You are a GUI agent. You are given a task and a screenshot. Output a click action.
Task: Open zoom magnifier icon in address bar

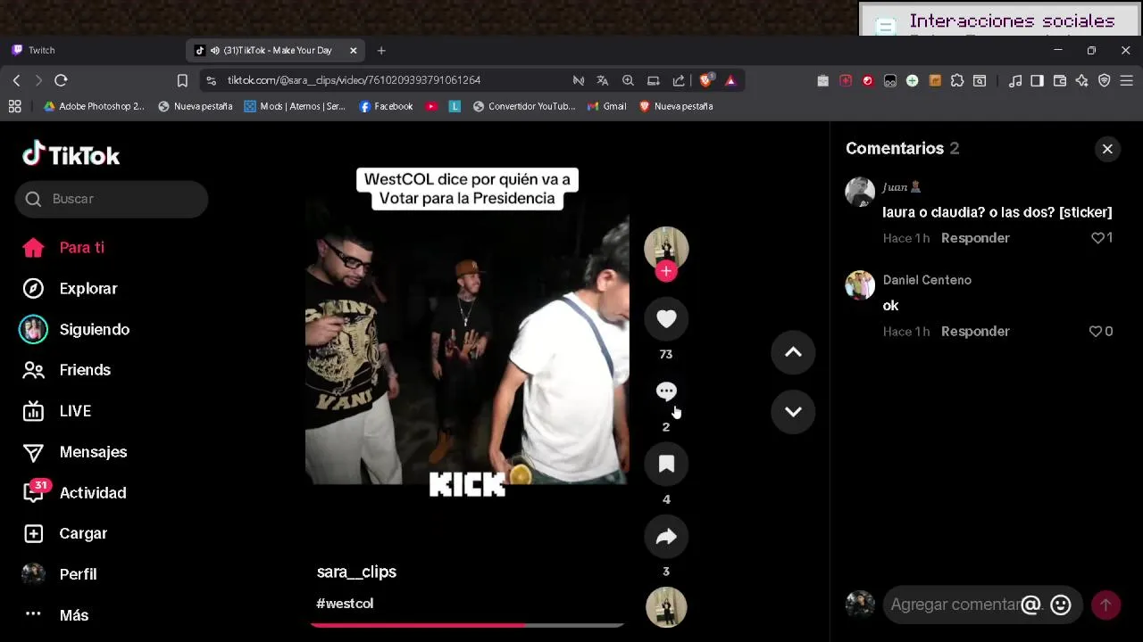628,80
